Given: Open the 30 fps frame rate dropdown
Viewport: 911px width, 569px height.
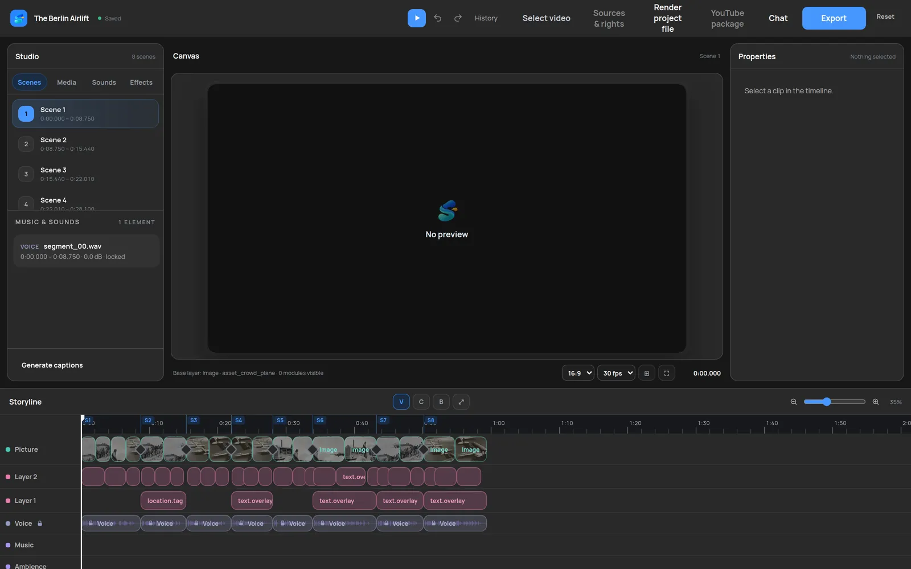Looking at the screenshot, I should [616, 373].
